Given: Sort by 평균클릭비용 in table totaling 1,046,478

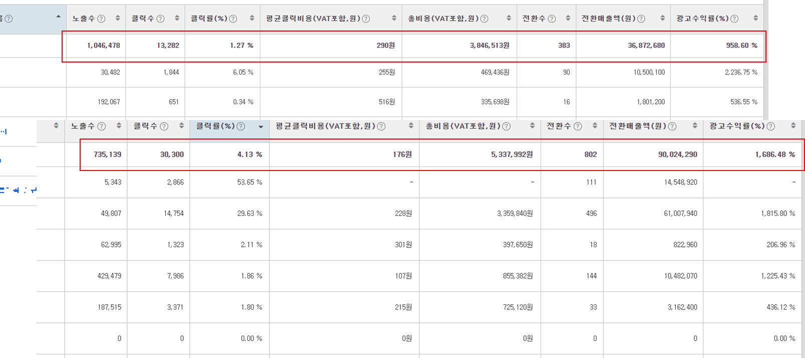Looking at the screenshot, I should click(x=394, y=18).
